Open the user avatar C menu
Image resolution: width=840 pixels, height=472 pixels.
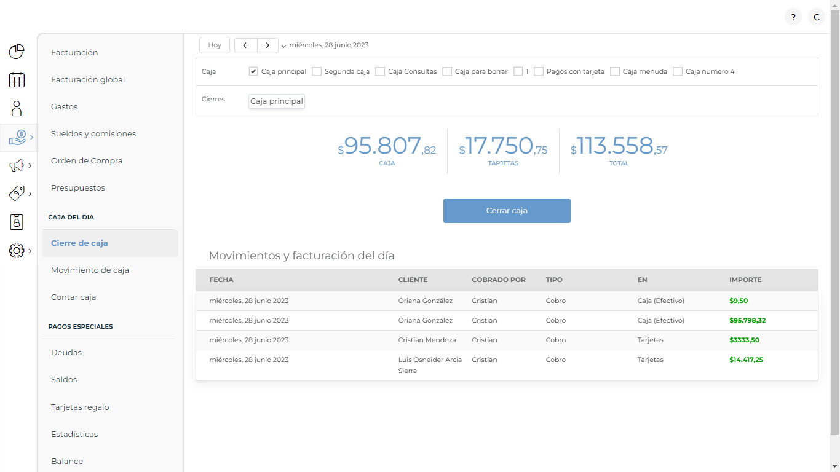[817, 17]
